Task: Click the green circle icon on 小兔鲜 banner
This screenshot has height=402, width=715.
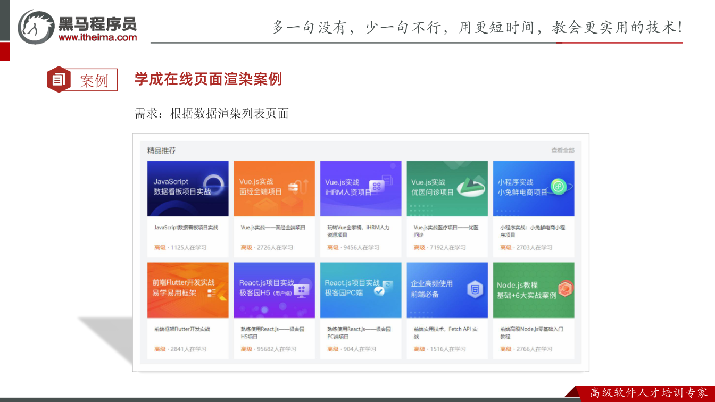Action: 558,187
